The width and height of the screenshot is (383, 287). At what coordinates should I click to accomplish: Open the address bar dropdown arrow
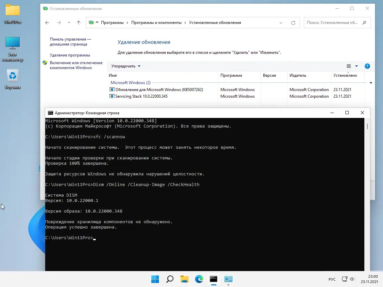281,22
